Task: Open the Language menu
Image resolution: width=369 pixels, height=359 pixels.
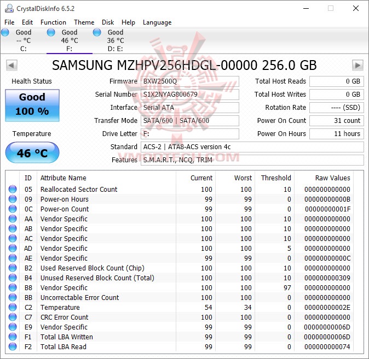Action: (x=157, y=22)
